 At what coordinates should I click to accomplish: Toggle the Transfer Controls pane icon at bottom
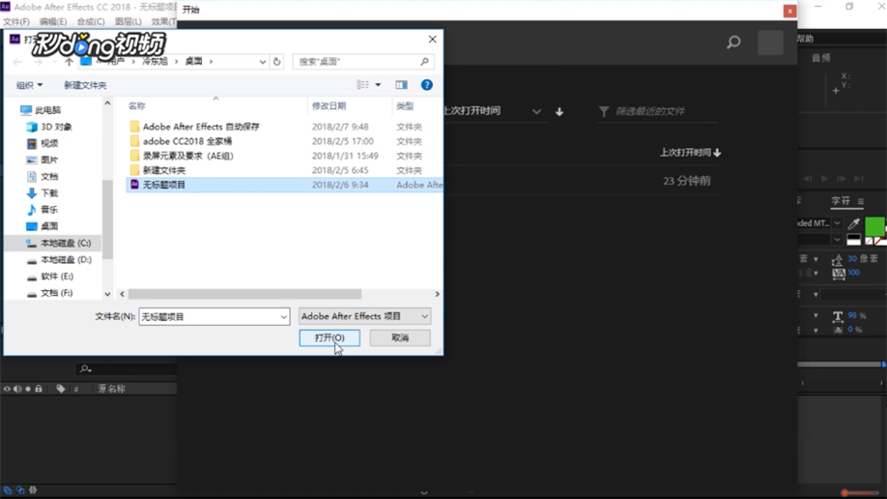20,490
